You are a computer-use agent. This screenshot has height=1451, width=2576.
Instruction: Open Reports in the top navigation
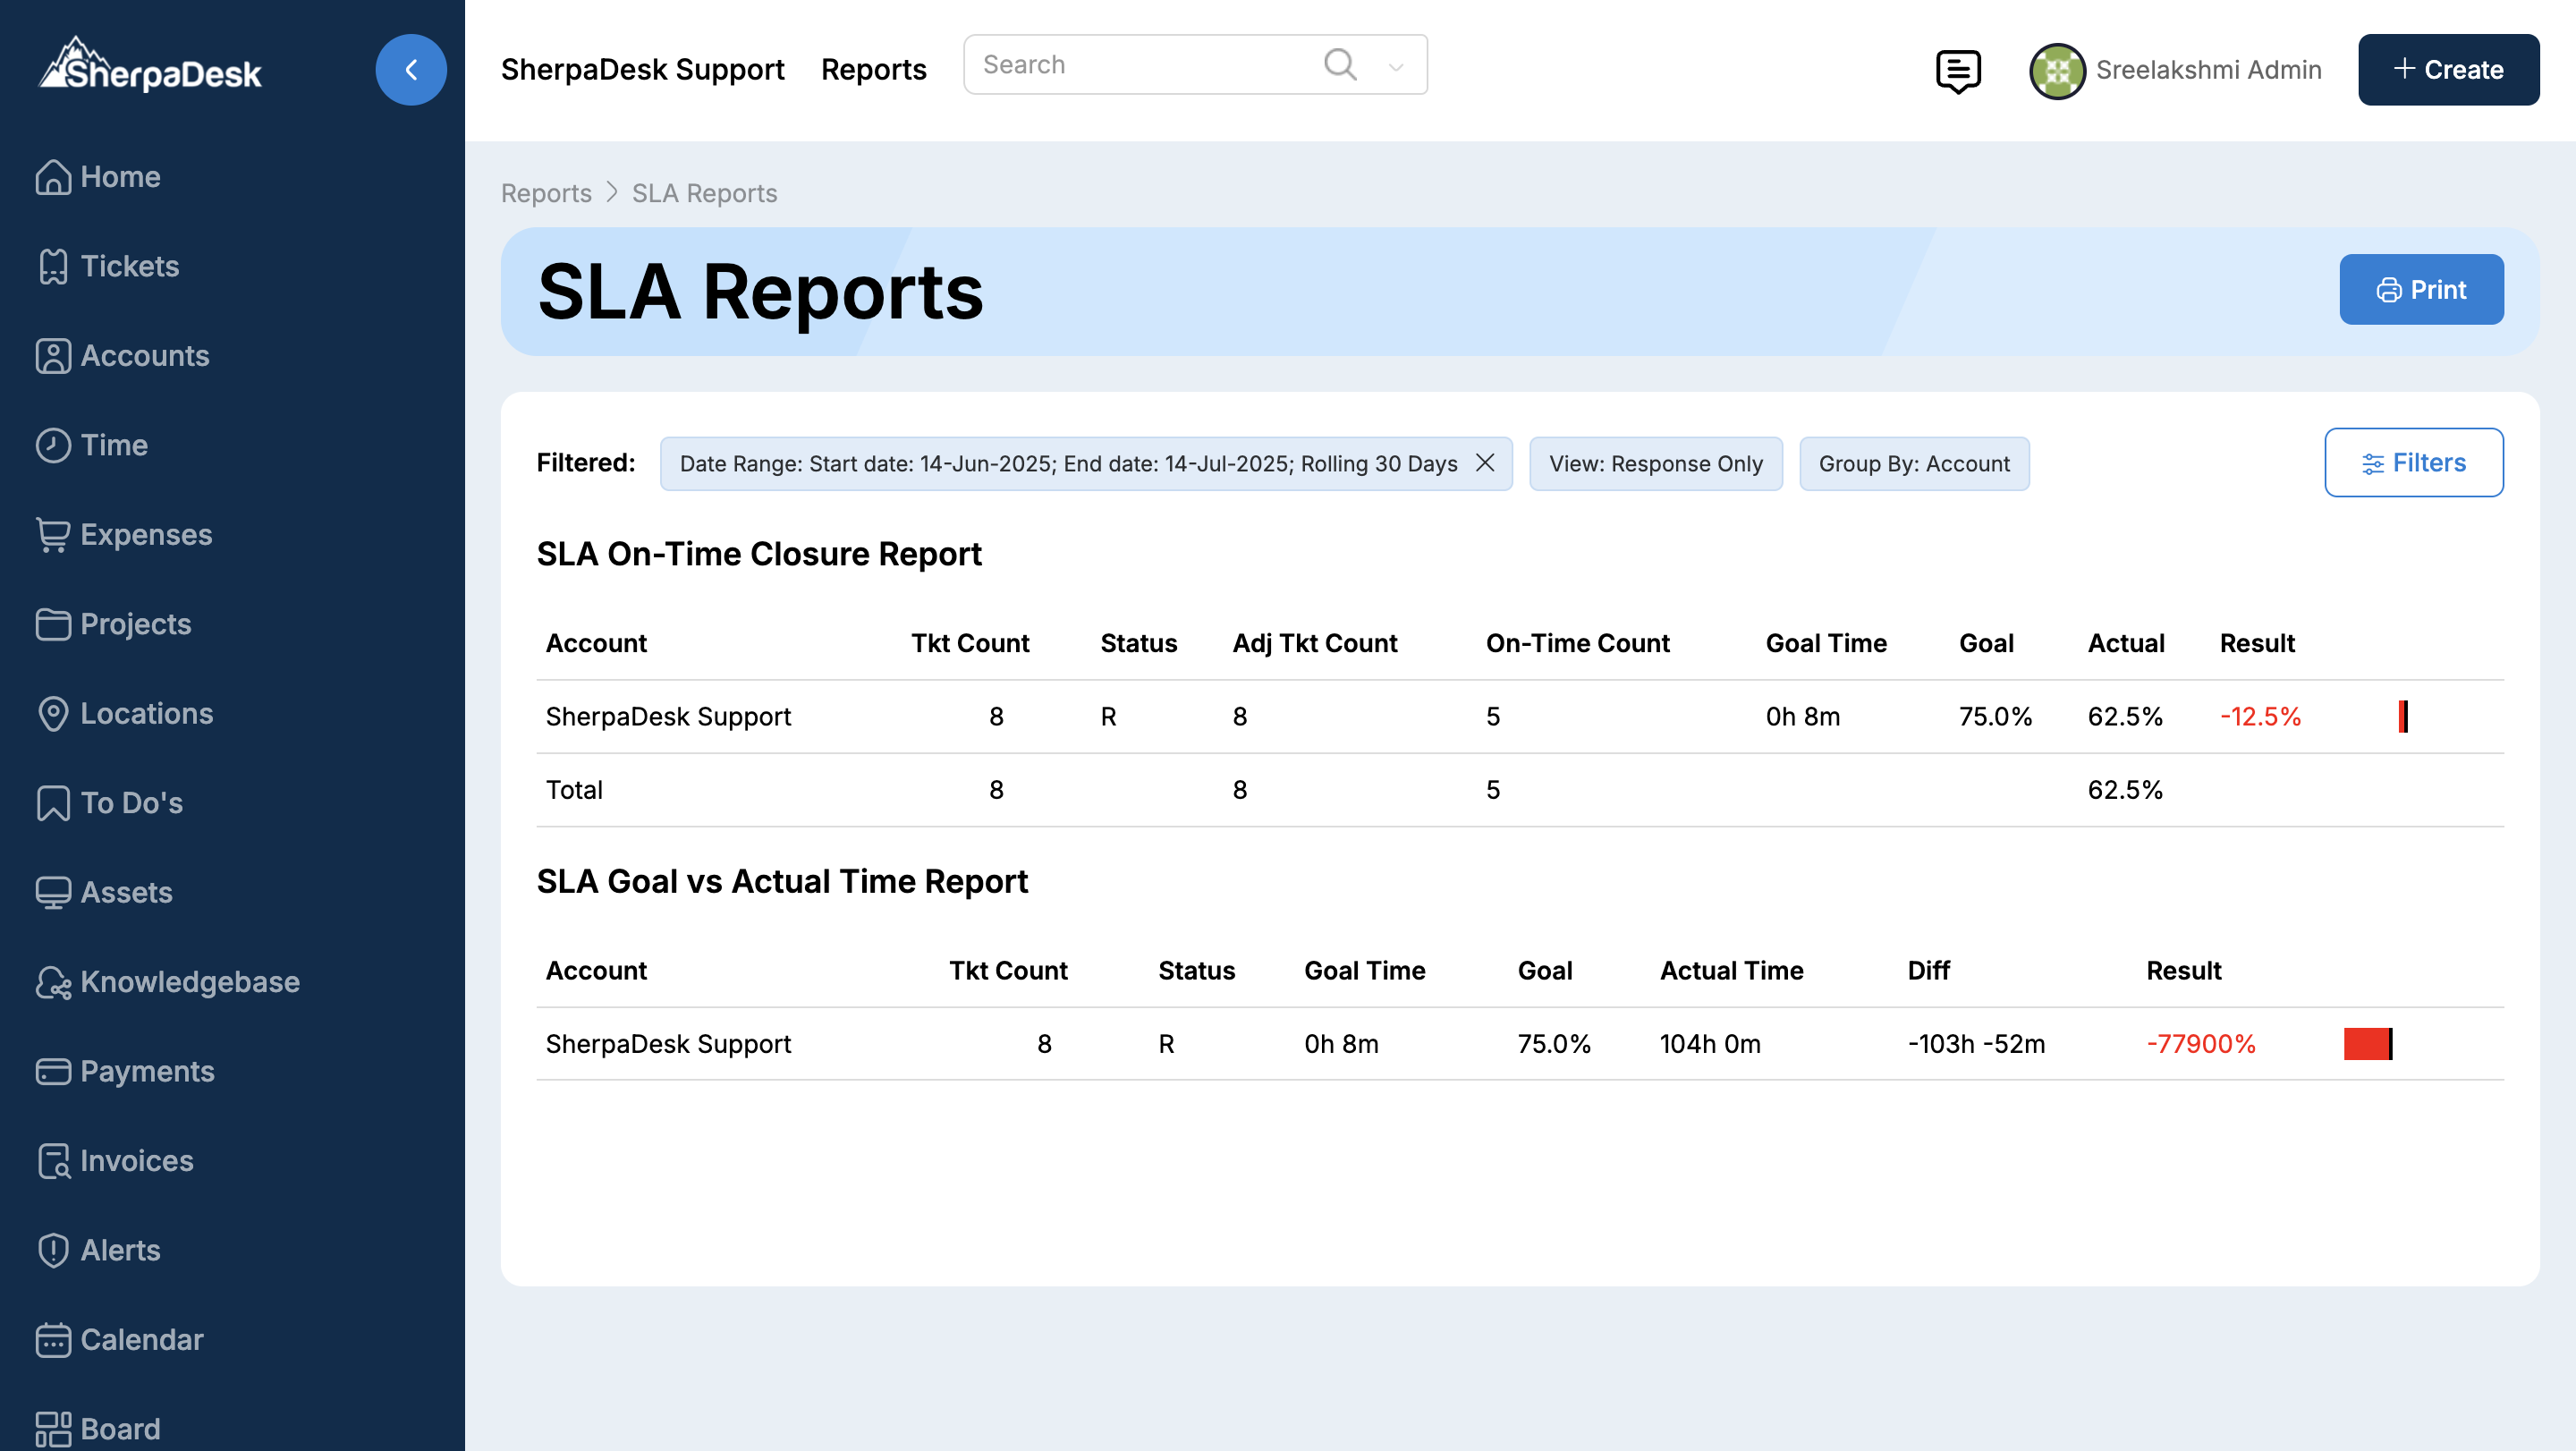click(x=873, y=70)
